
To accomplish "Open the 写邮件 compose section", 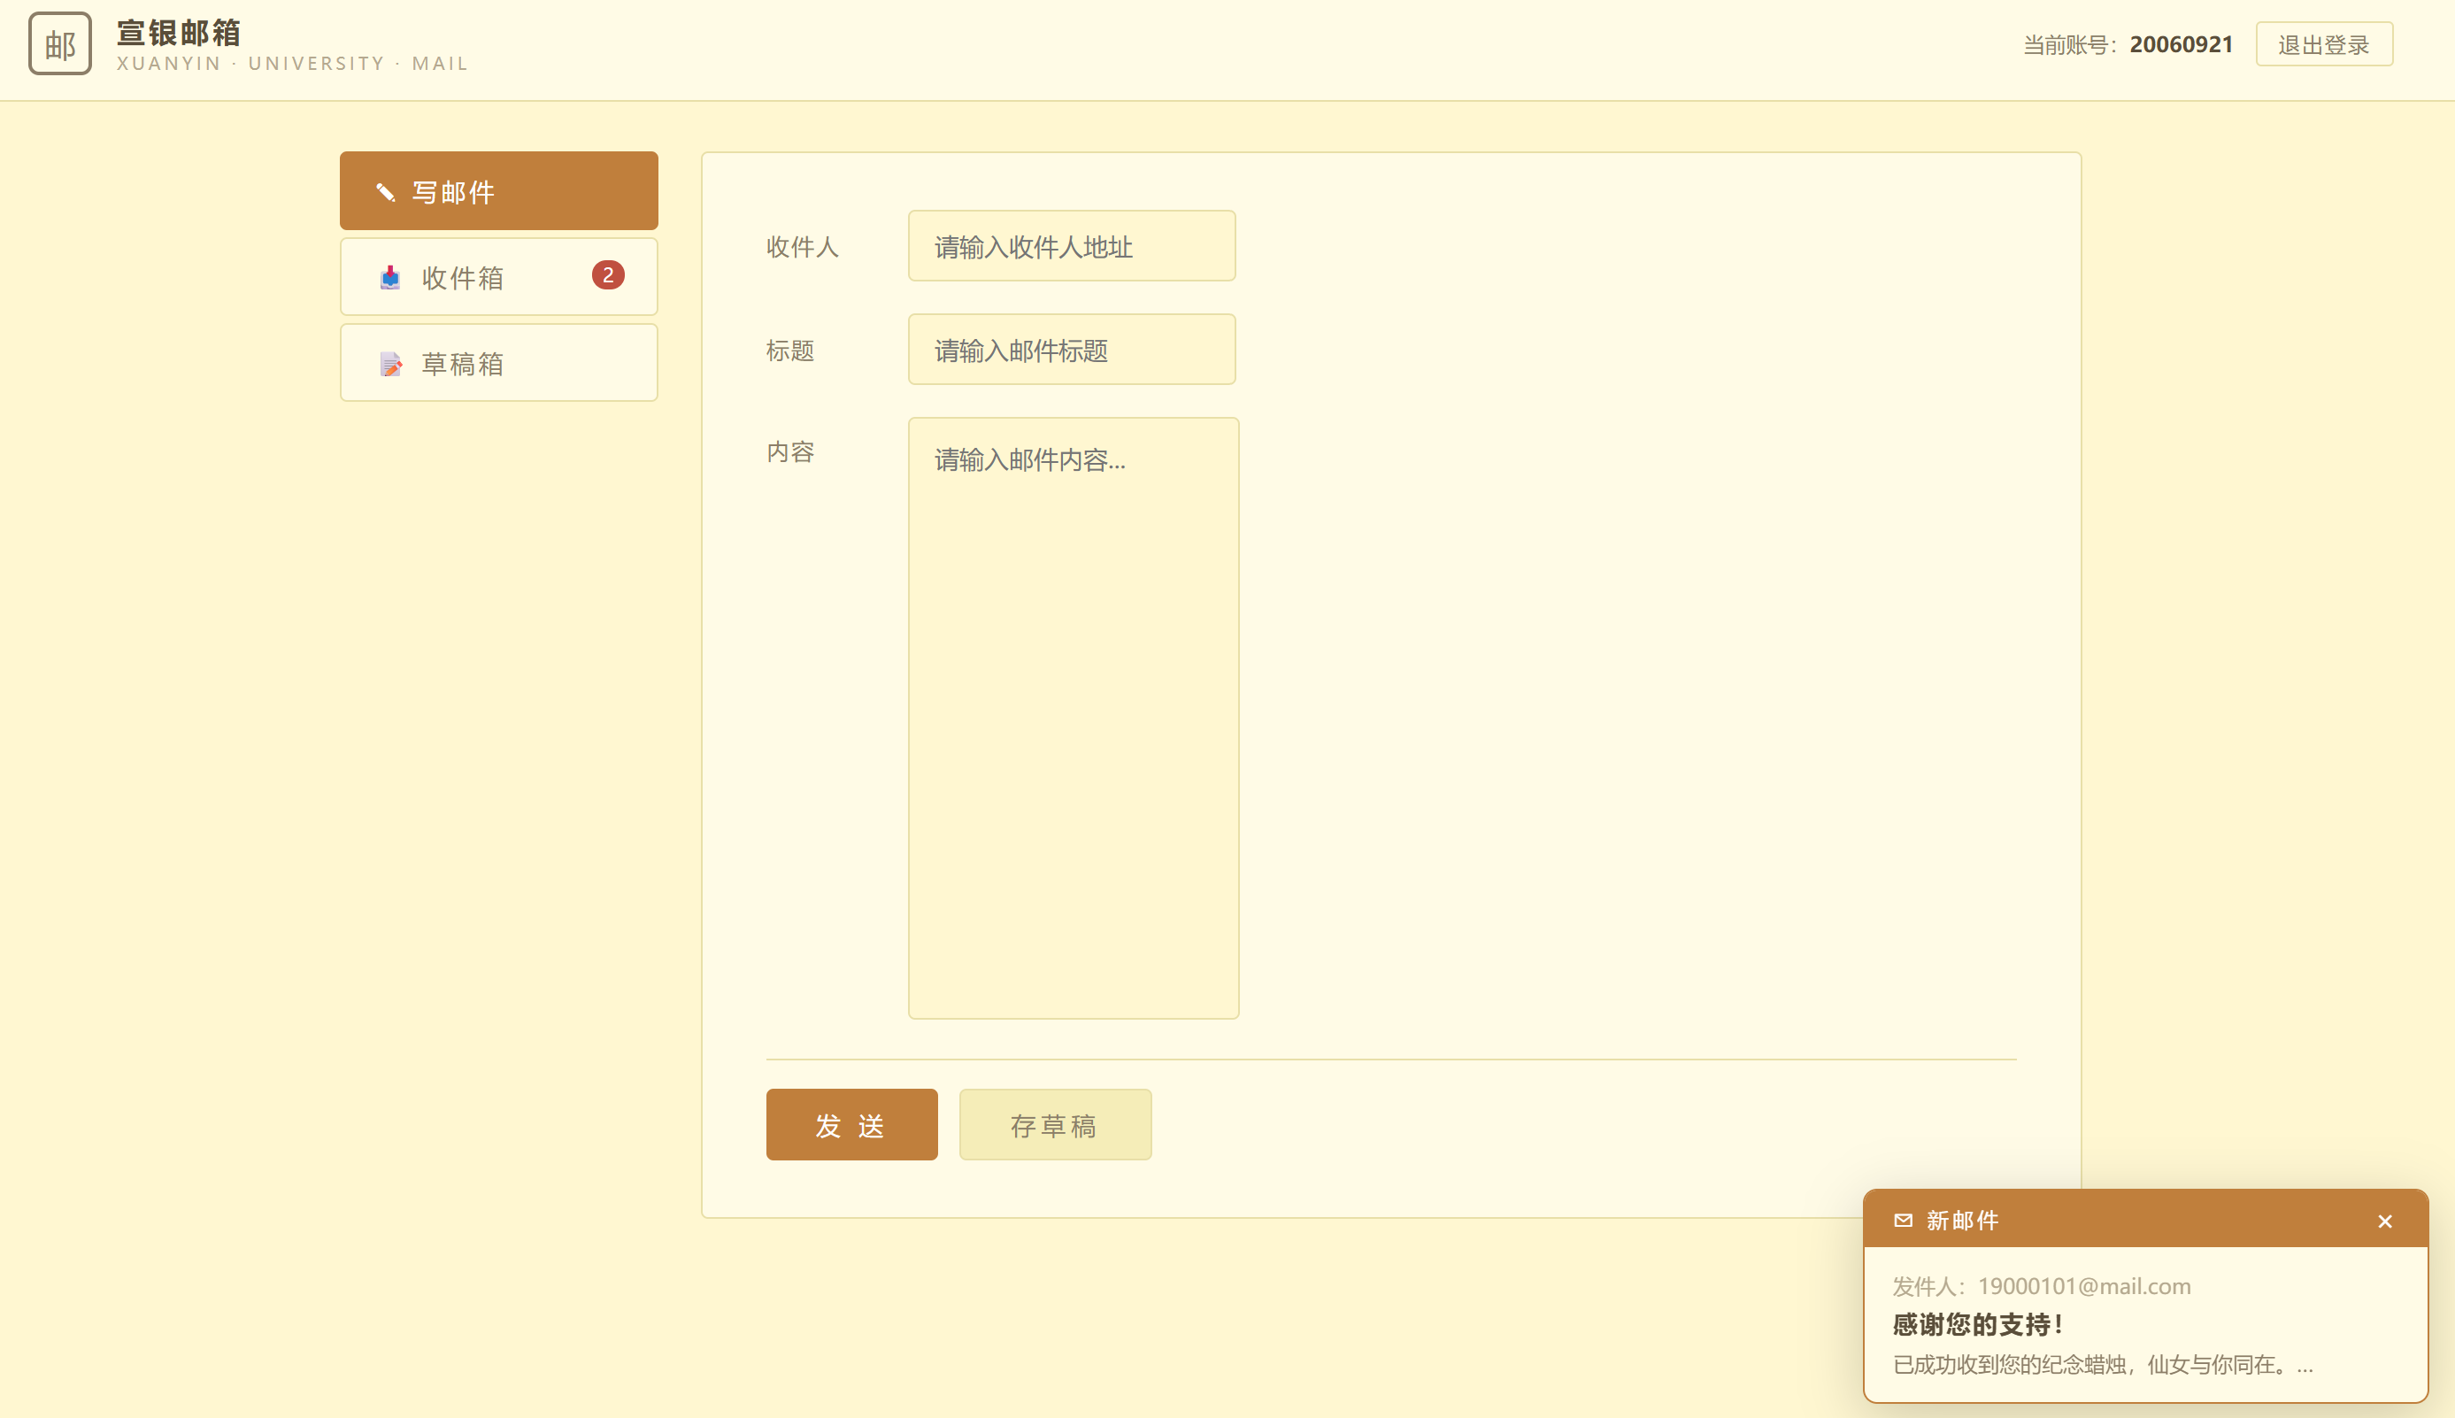I will tap(498, 191).
